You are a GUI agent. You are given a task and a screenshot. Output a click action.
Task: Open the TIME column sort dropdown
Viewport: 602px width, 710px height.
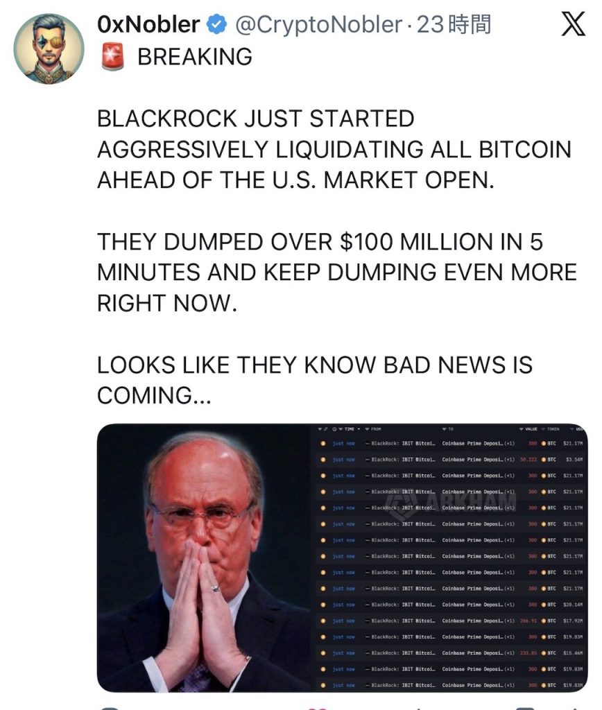(x=359, y=428)
